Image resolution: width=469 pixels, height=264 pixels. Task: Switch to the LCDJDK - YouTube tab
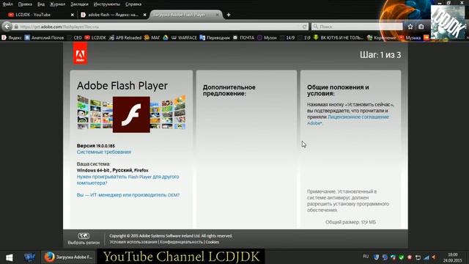(40, 15)
